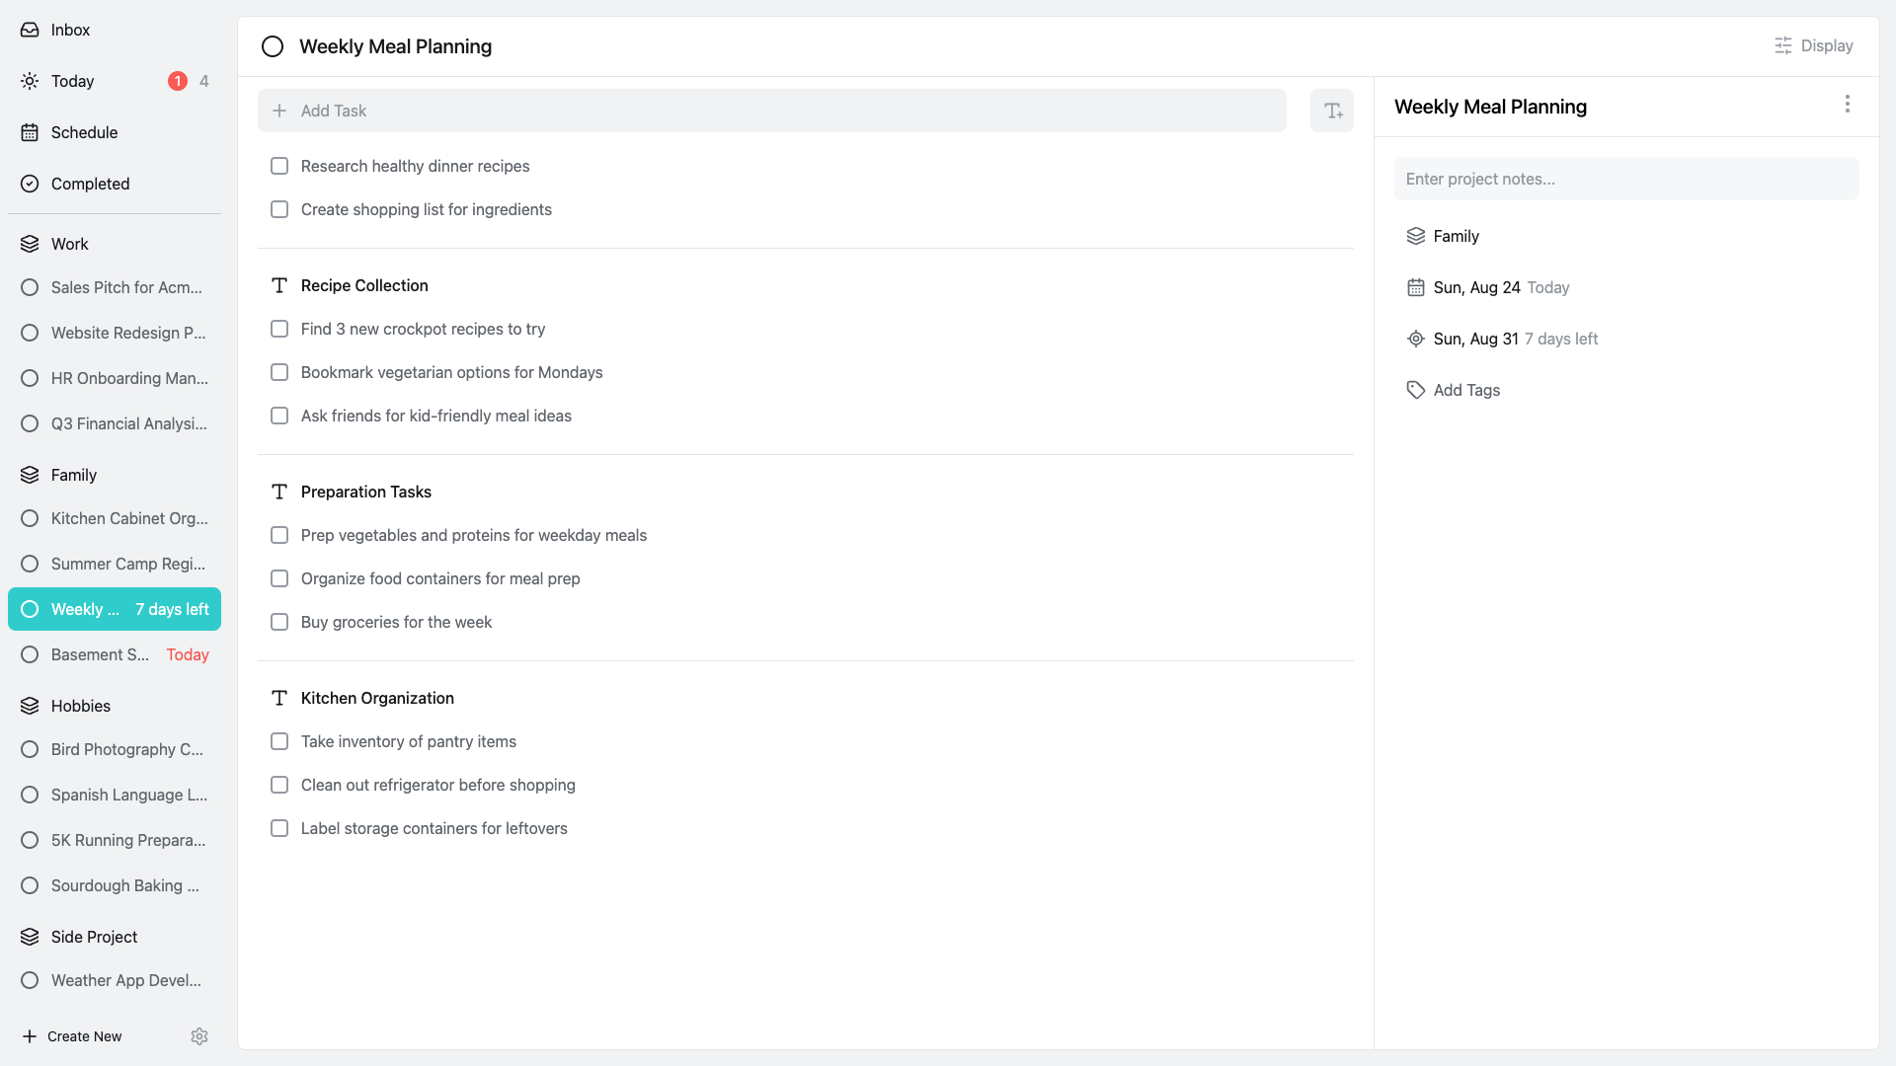Check off Research healthy dinner recipes

279,166
